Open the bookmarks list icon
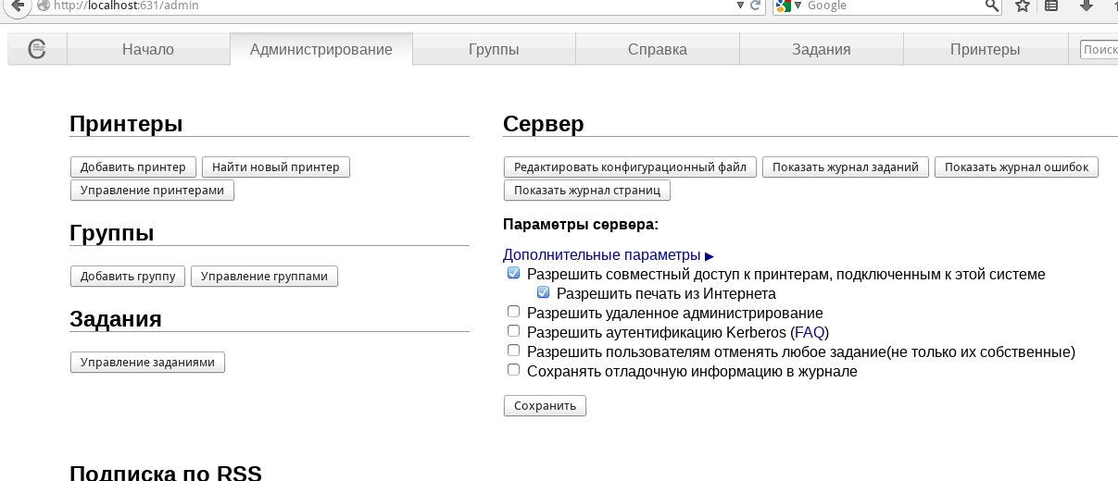This screenshot has height=481, width=1118. pyautogui.click(x=1051, y=6)
